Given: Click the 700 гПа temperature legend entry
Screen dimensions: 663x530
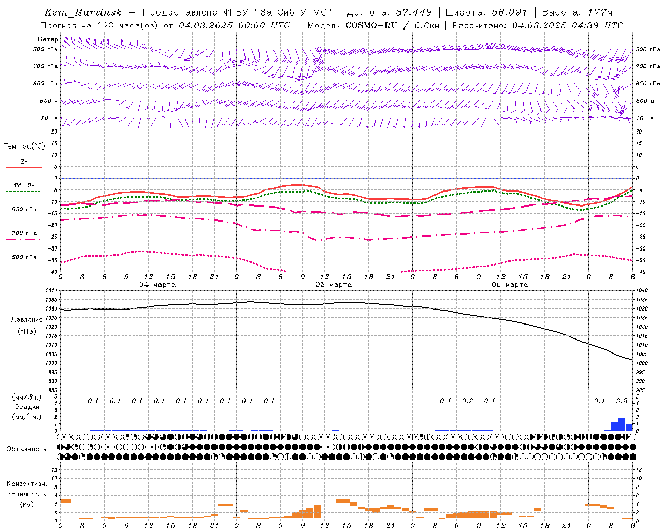Looking at the screenshot, I should [x=24, y=233].
